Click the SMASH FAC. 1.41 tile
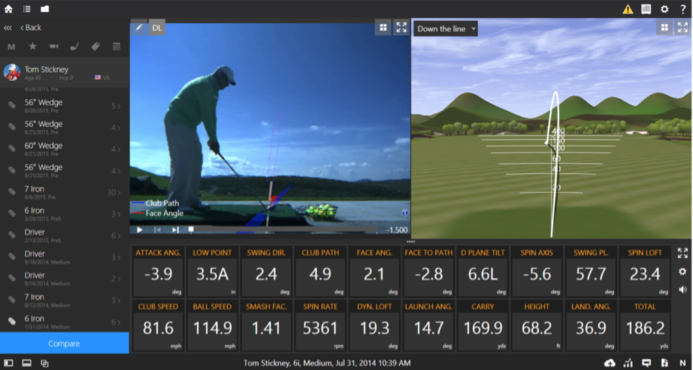This screenshot has height=370, width=693. coord(266,326)
